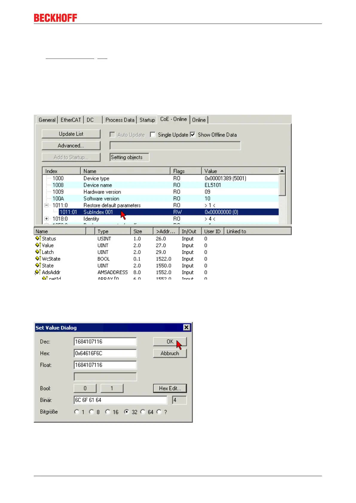
Task: Select bit size 8 radio button
Action: point(92,412)
